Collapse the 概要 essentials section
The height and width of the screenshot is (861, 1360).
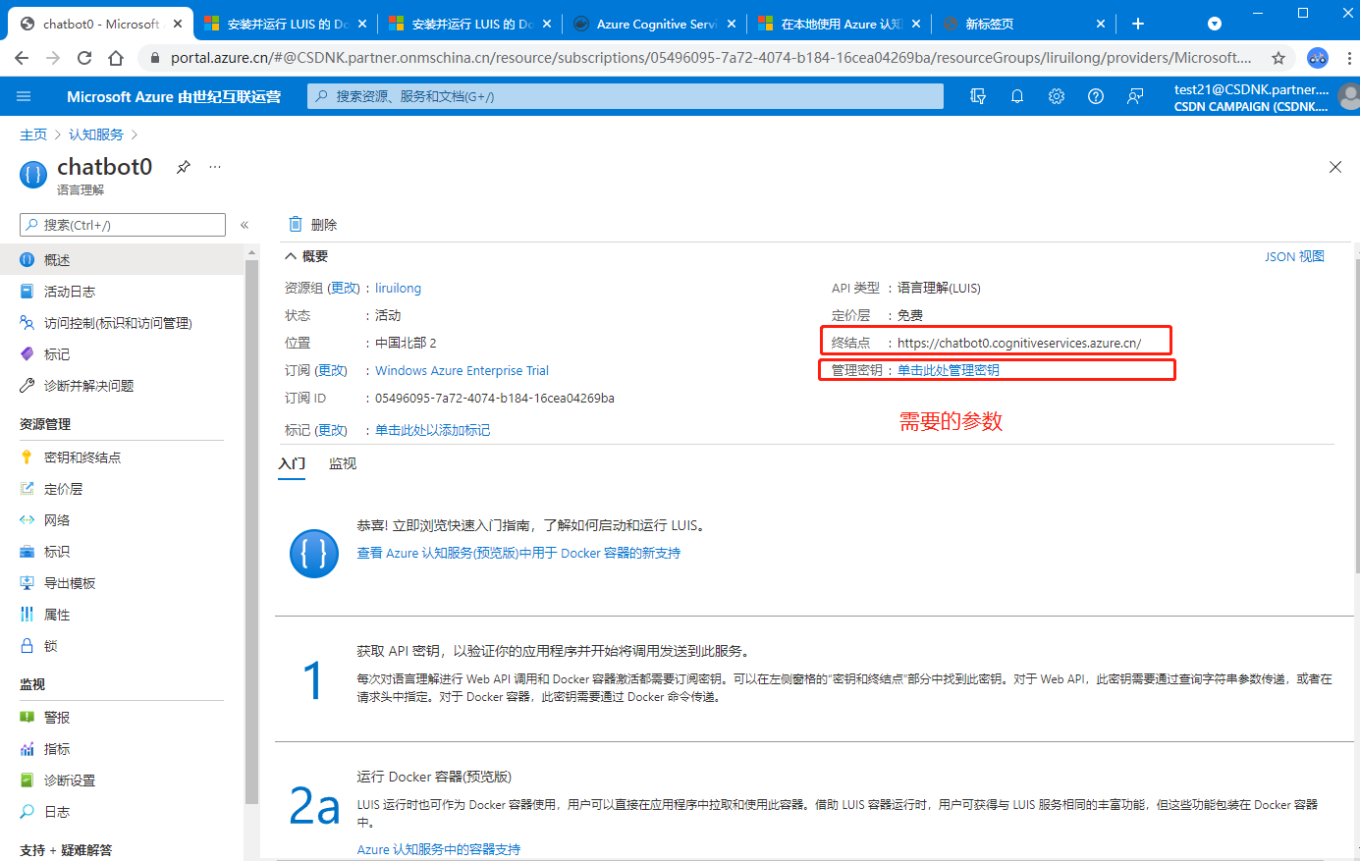click(x=291, y=256)
